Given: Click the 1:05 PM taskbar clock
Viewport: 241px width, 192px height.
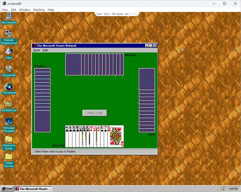Looking at the screenshot, I should tap(233, 189).
